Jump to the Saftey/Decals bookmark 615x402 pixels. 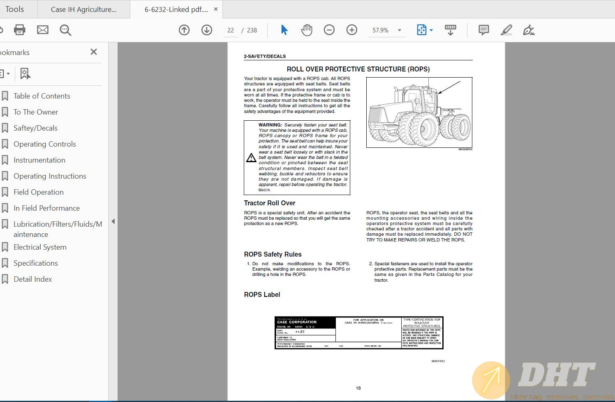35,128
